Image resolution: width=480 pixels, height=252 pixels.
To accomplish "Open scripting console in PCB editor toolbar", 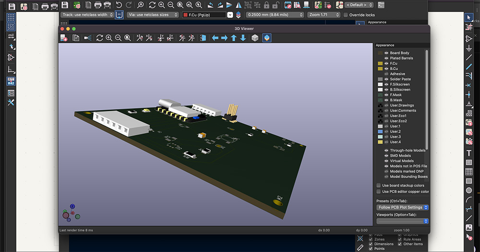I will pos(381,5).
